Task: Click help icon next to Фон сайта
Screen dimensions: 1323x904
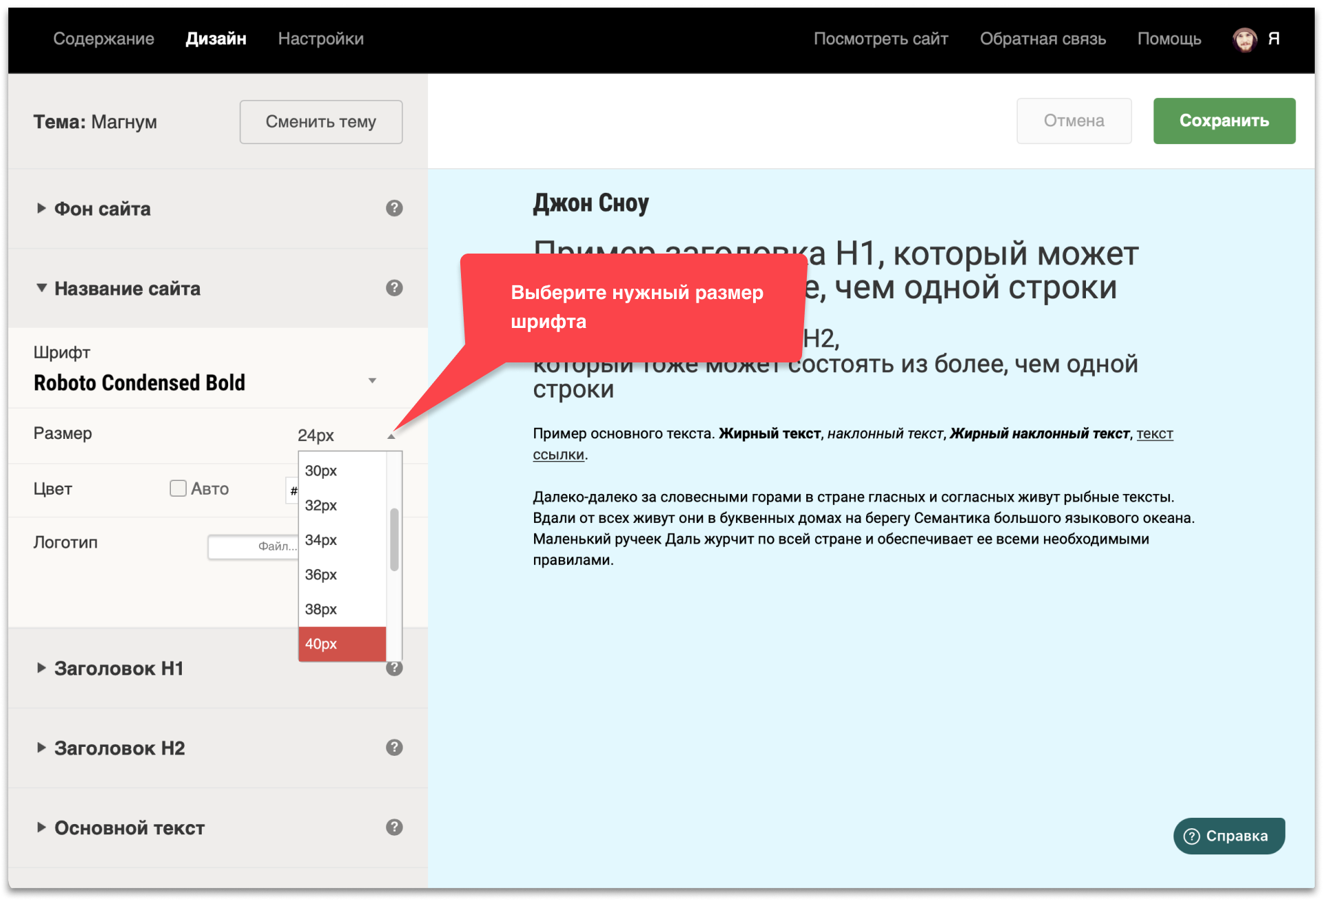Action: point(394,208)
